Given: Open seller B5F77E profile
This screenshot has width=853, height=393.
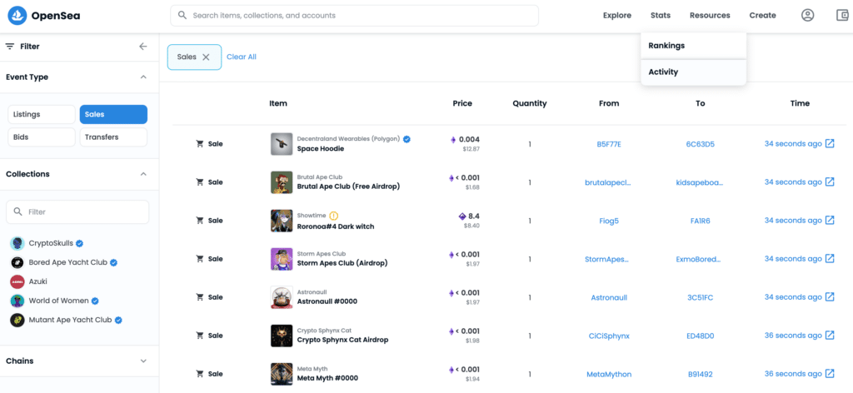Looking at the screenshot, I should 609,144.
